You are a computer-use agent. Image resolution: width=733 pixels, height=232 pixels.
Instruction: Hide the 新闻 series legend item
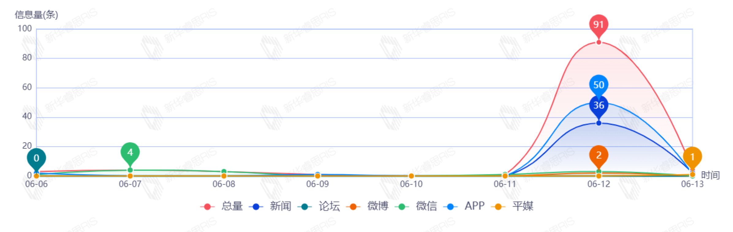[x=270, y=206]
